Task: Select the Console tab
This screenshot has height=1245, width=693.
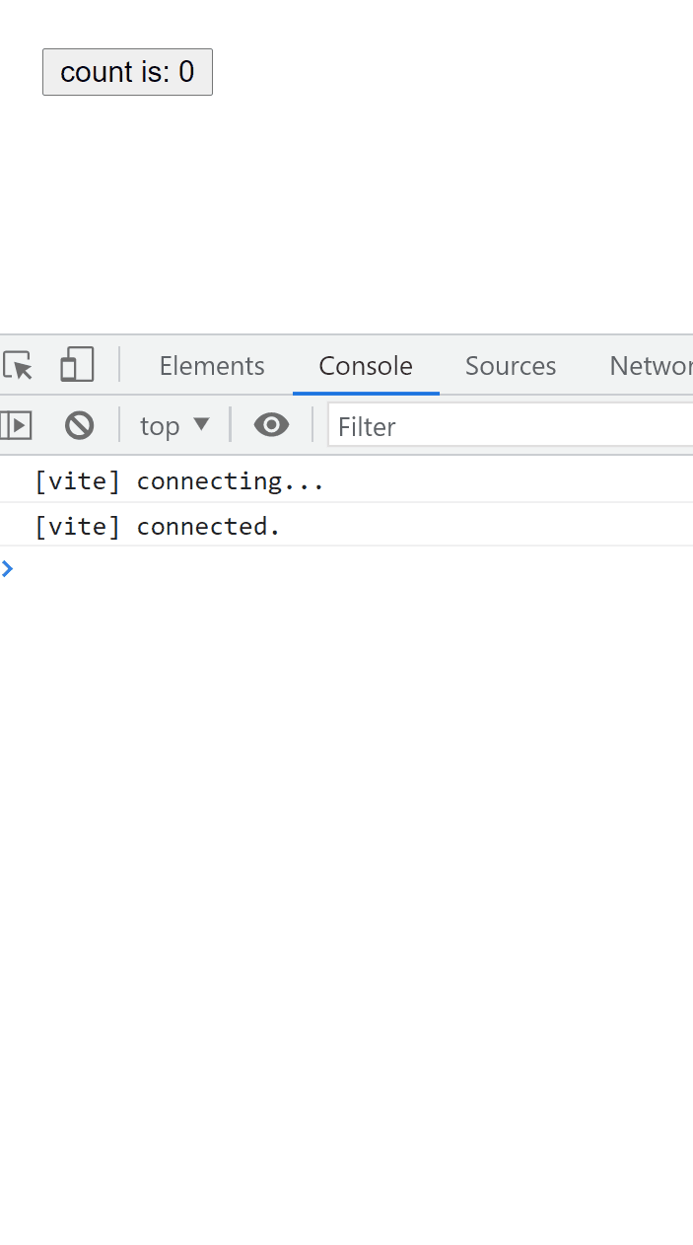Action: pos(366,366)
